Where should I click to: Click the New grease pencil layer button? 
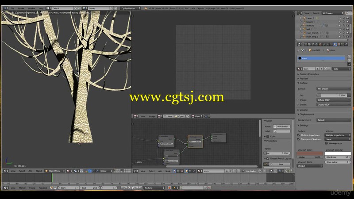[280, 164]
